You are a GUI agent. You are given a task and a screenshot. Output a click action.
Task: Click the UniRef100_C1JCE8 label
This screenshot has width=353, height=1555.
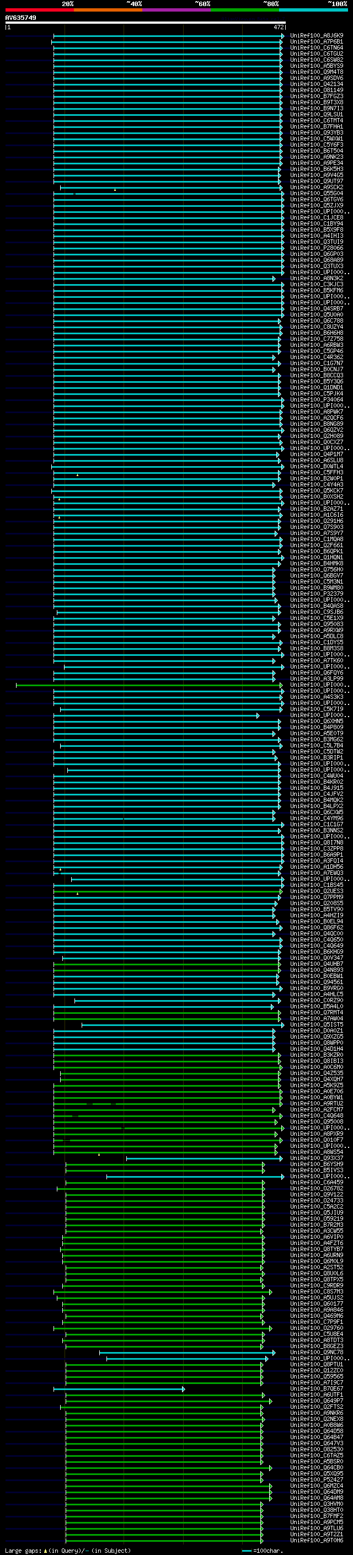pyautogui.click(x=317, y=217)
